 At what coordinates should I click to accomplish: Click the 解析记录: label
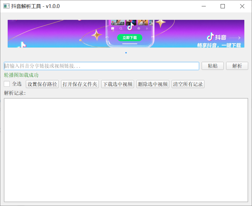pyautogui.click(x=15, y=93)
